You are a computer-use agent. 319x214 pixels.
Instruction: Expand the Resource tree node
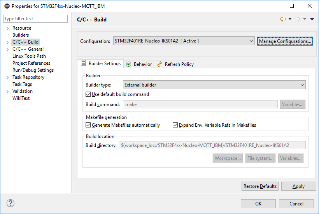pos(7,28)
